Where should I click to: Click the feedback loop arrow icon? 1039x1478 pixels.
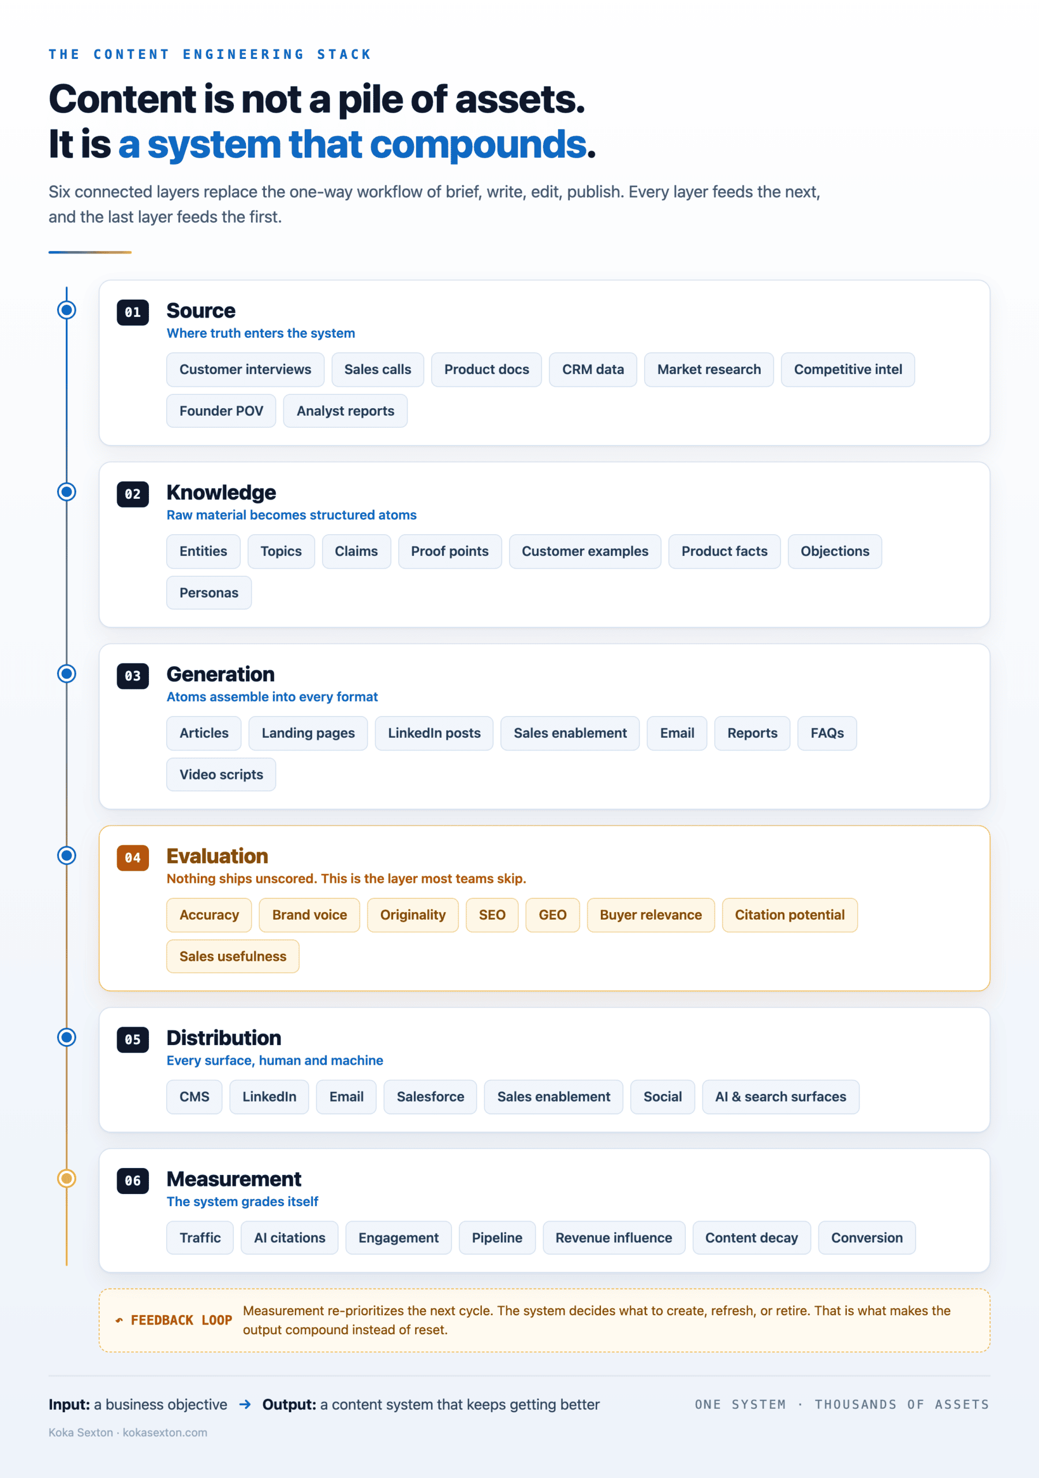119,1320
